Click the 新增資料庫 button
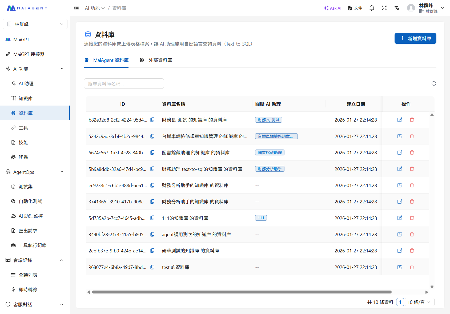The image size is (450, 314). point(415,38)
